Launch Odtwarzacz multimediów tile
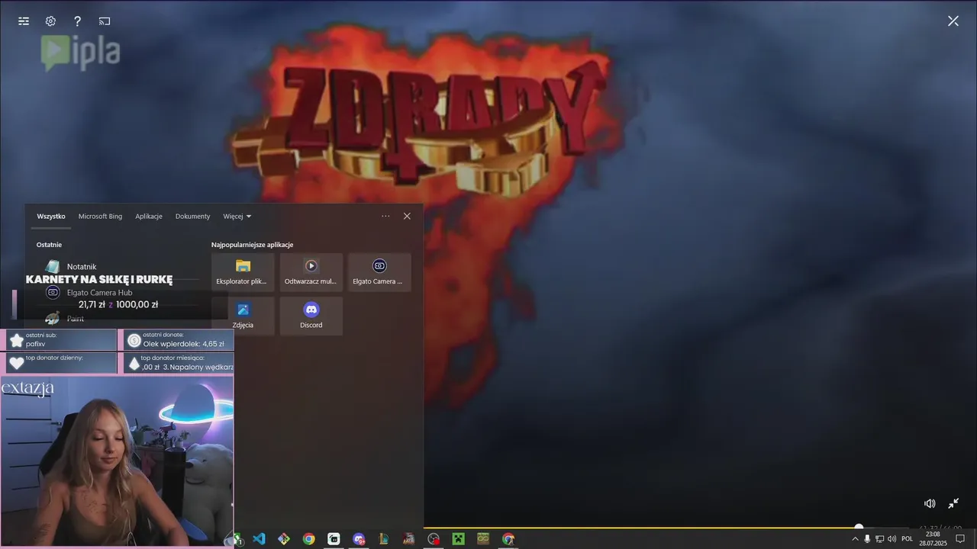This screenshot has width=977, height=549. [311, 272]
